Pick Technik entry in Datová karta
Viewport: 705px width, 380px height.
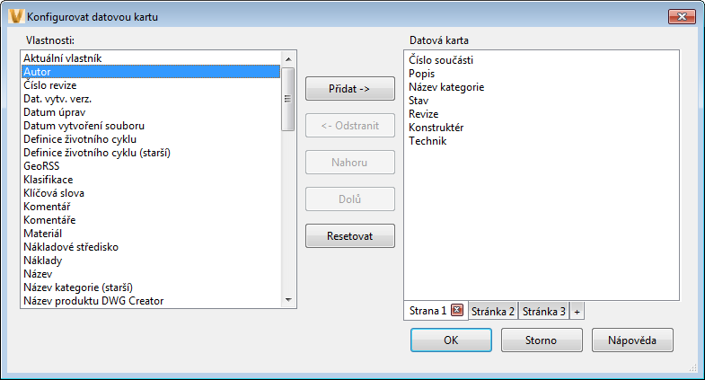(x=427, y=141)
